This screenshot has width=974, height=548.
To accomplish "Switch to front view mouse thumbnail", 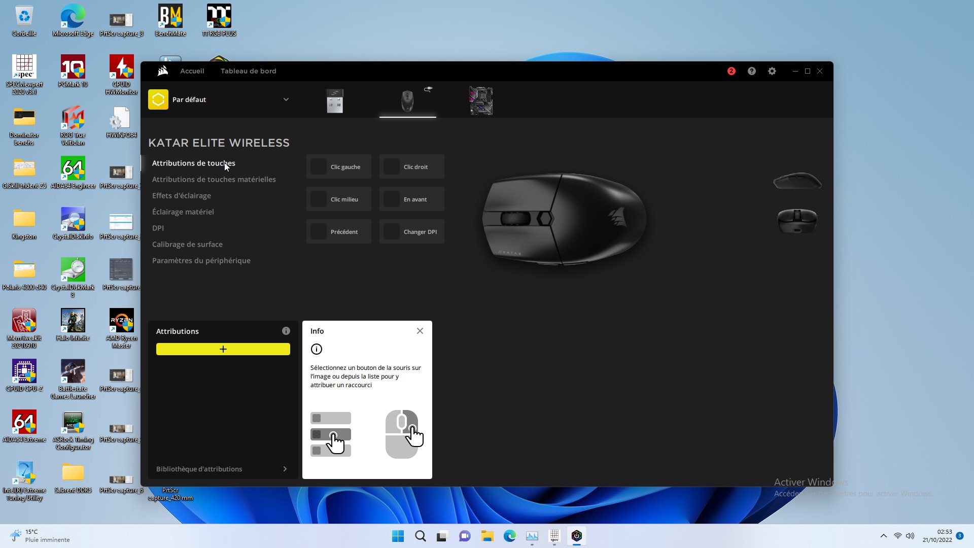I will coord(797,221).
